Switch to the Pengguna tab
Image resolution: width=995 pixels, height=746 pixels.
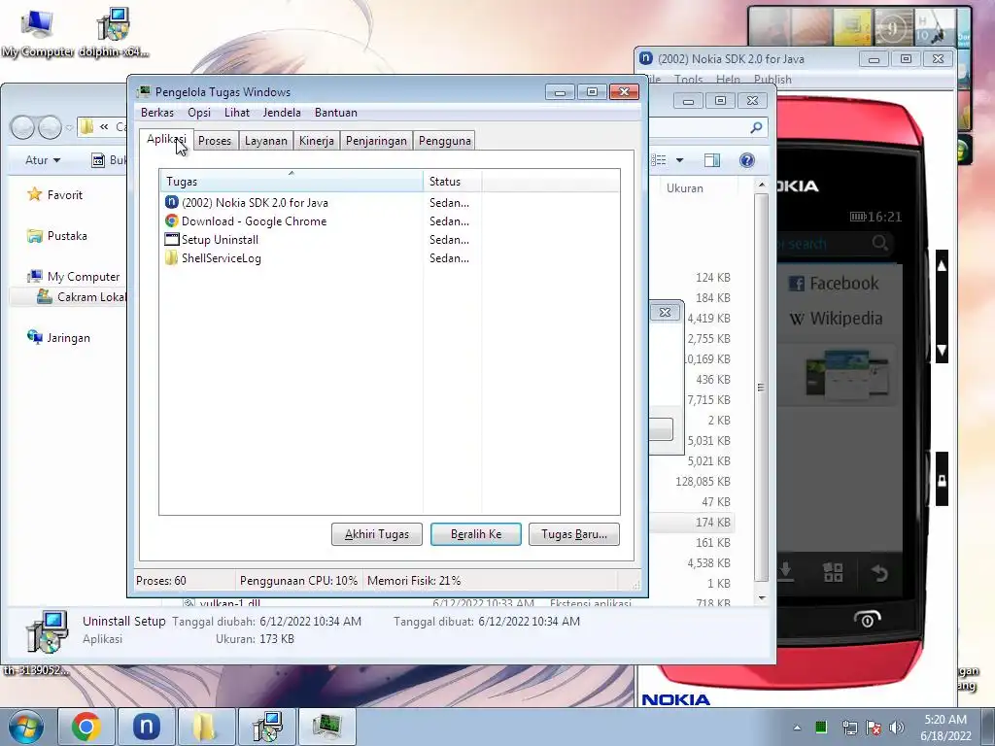tap(444, 140)
